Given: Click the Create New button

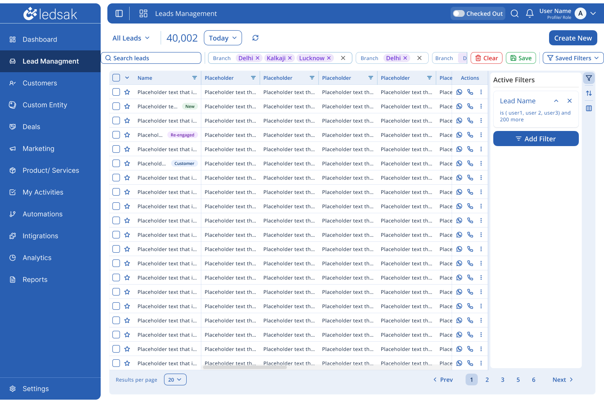Looking at the screenshot, I should click(x=573, y=38).
